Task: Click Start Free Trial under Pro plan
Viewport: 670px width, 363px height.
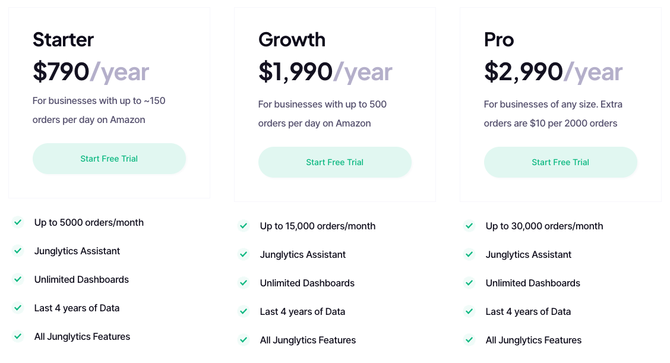Action: [x=561, y=162]
